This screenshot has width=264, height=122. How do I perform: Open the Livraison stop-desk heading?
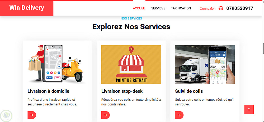(x=122, y=91)
